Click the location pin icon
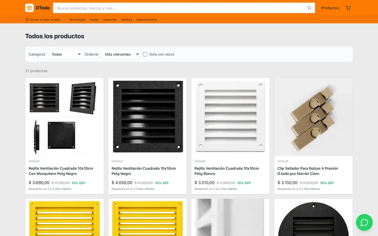378x236 pixels. point(27,20)
